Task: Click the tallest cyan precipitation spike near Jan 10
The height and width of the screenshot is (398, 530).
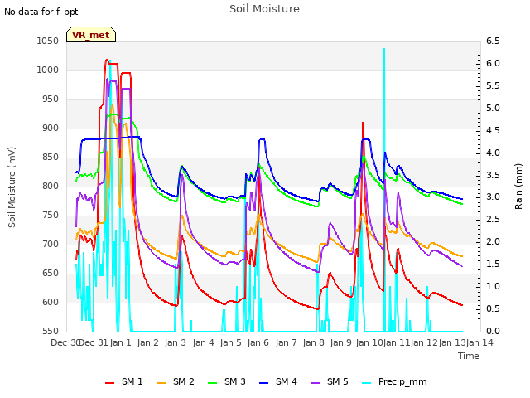Action: coord(384,101)
